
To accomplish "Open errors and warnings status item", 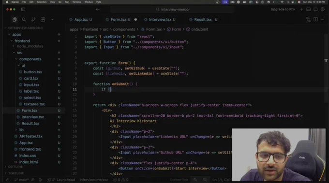I will tap(120, 180).
